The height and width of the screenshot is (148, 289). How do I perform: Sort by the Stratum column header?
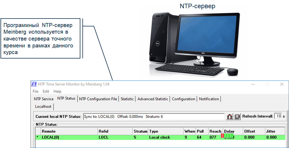pos(140,131)
